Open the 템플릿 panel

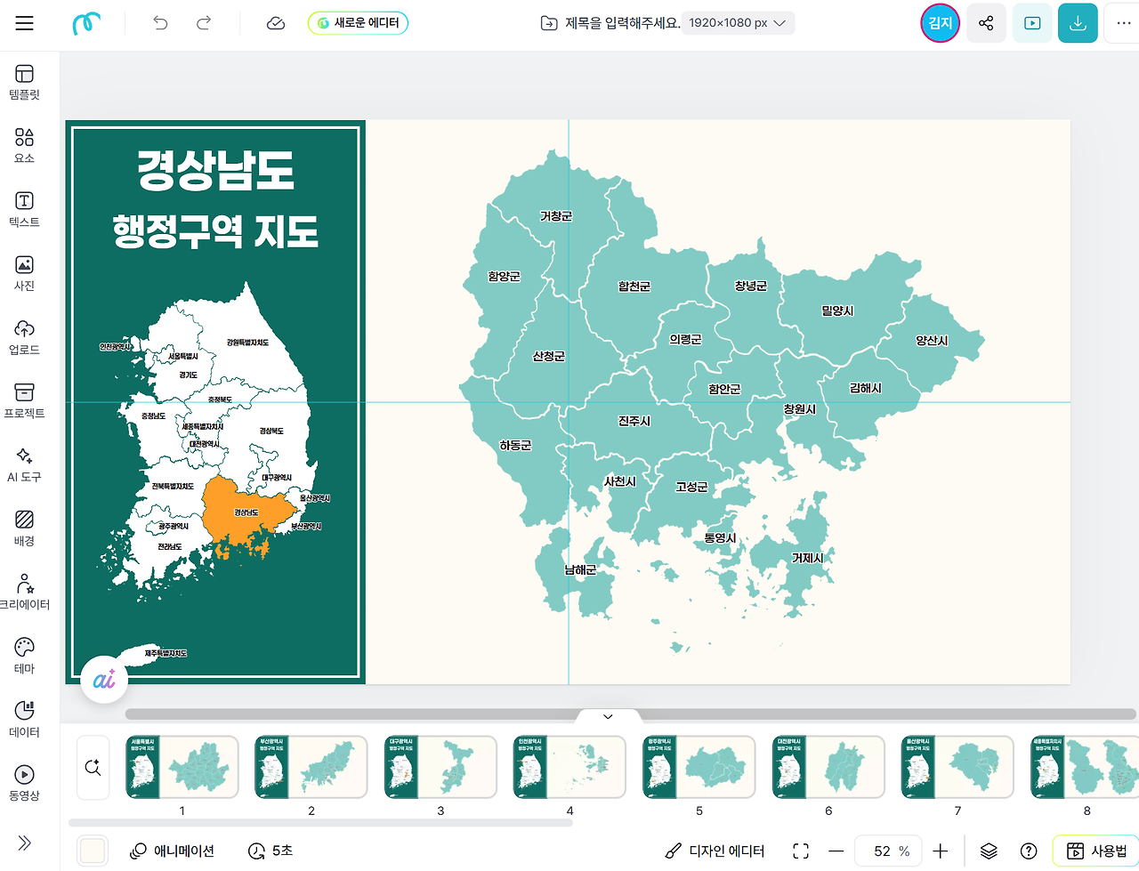coord(24,82)
